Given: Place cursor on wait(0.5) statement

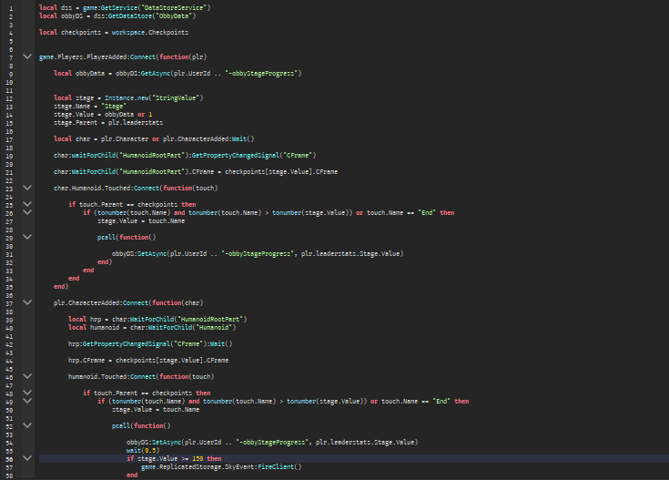Looking at the screenshot, I should pos(141,450).
